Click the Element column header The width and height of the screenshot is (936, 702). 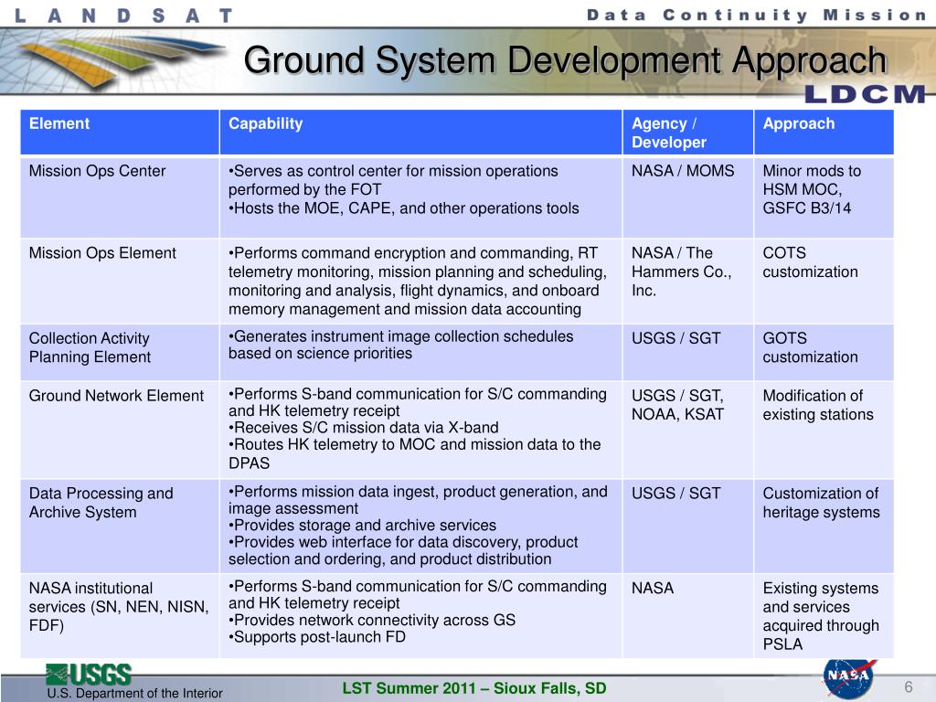point(120,132)
